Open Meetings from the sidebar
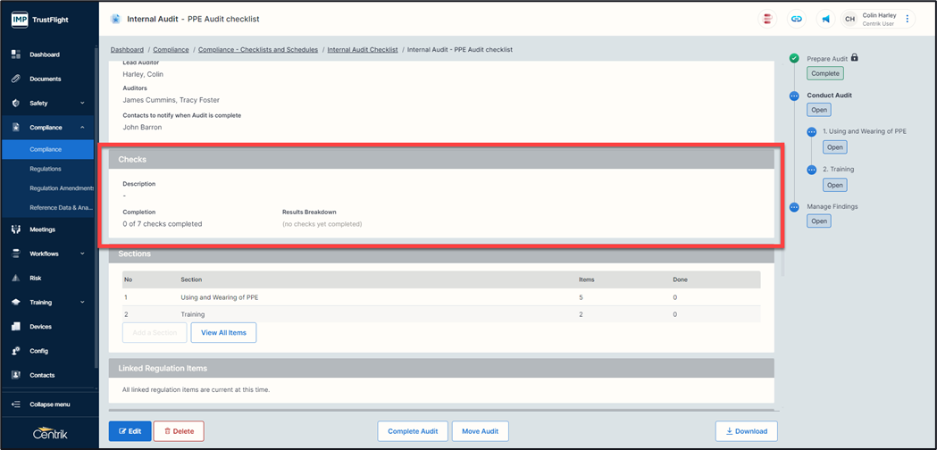This screenshot has height=450, width=937. (42, 229)
